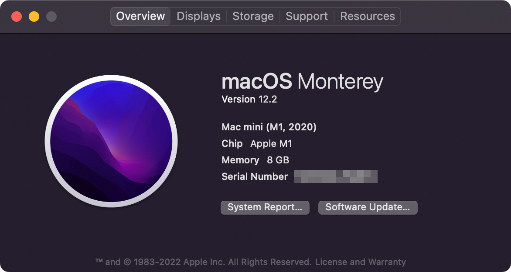Image resolution: width=511 pixels, height=272 pixels.
Task: Click the blurred serial number value
Action: [x=336, y=176]
